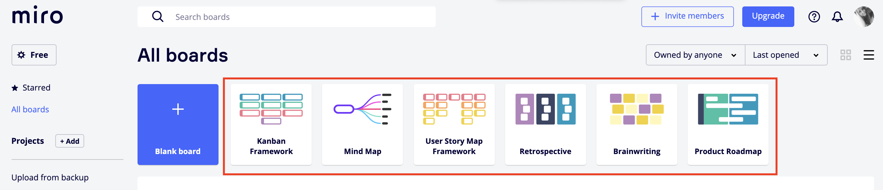Create a new Blank board

(x=178, y=124)
